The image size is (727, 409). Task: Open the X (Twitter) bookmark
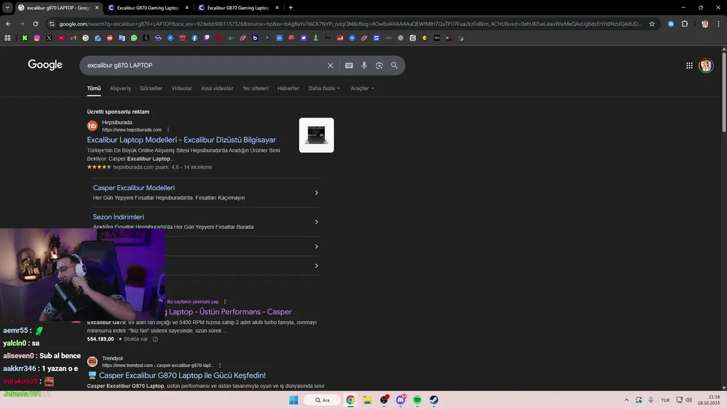point(49,38)
